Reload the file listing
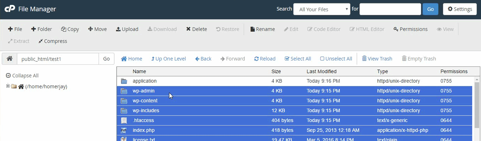This screenshot has height=141, width=481. 265,59
